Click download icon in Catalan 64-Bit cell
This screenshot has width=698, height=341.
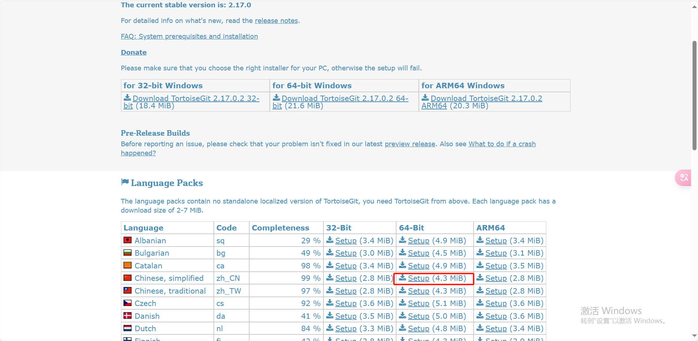click(x=403, y=265)
